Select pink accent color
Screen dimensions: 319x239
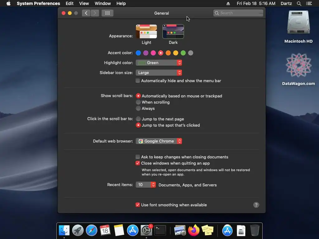click(153, 53)
